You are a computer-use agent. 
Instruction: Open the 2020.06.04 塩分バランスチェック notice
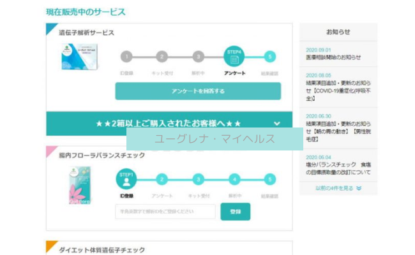(x=338, y=165)
